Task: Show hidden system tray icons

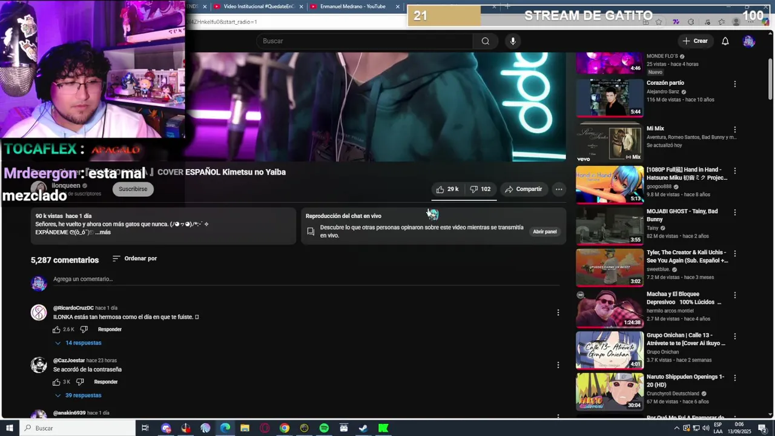Action: [676, 428]
